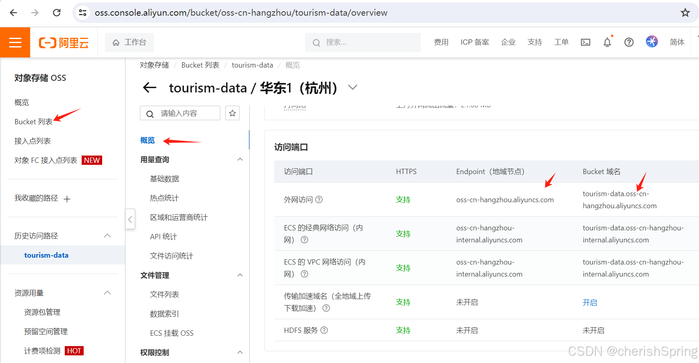
Task: Click help icon for ECS 的 VPC 网络访问
Action: coord(304,274)
